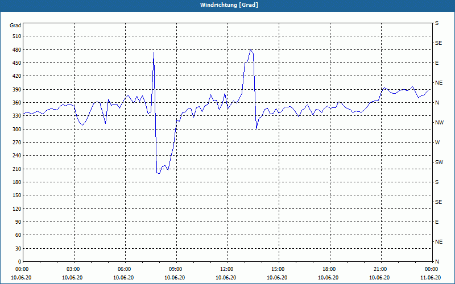Click the 330 tick label
This screenshot has width=455, height=284.
pyautogui.click(x=17, y=116)
